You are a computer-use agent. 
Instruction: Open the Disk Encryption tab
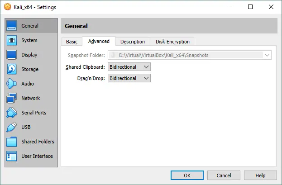pos(172,42)
